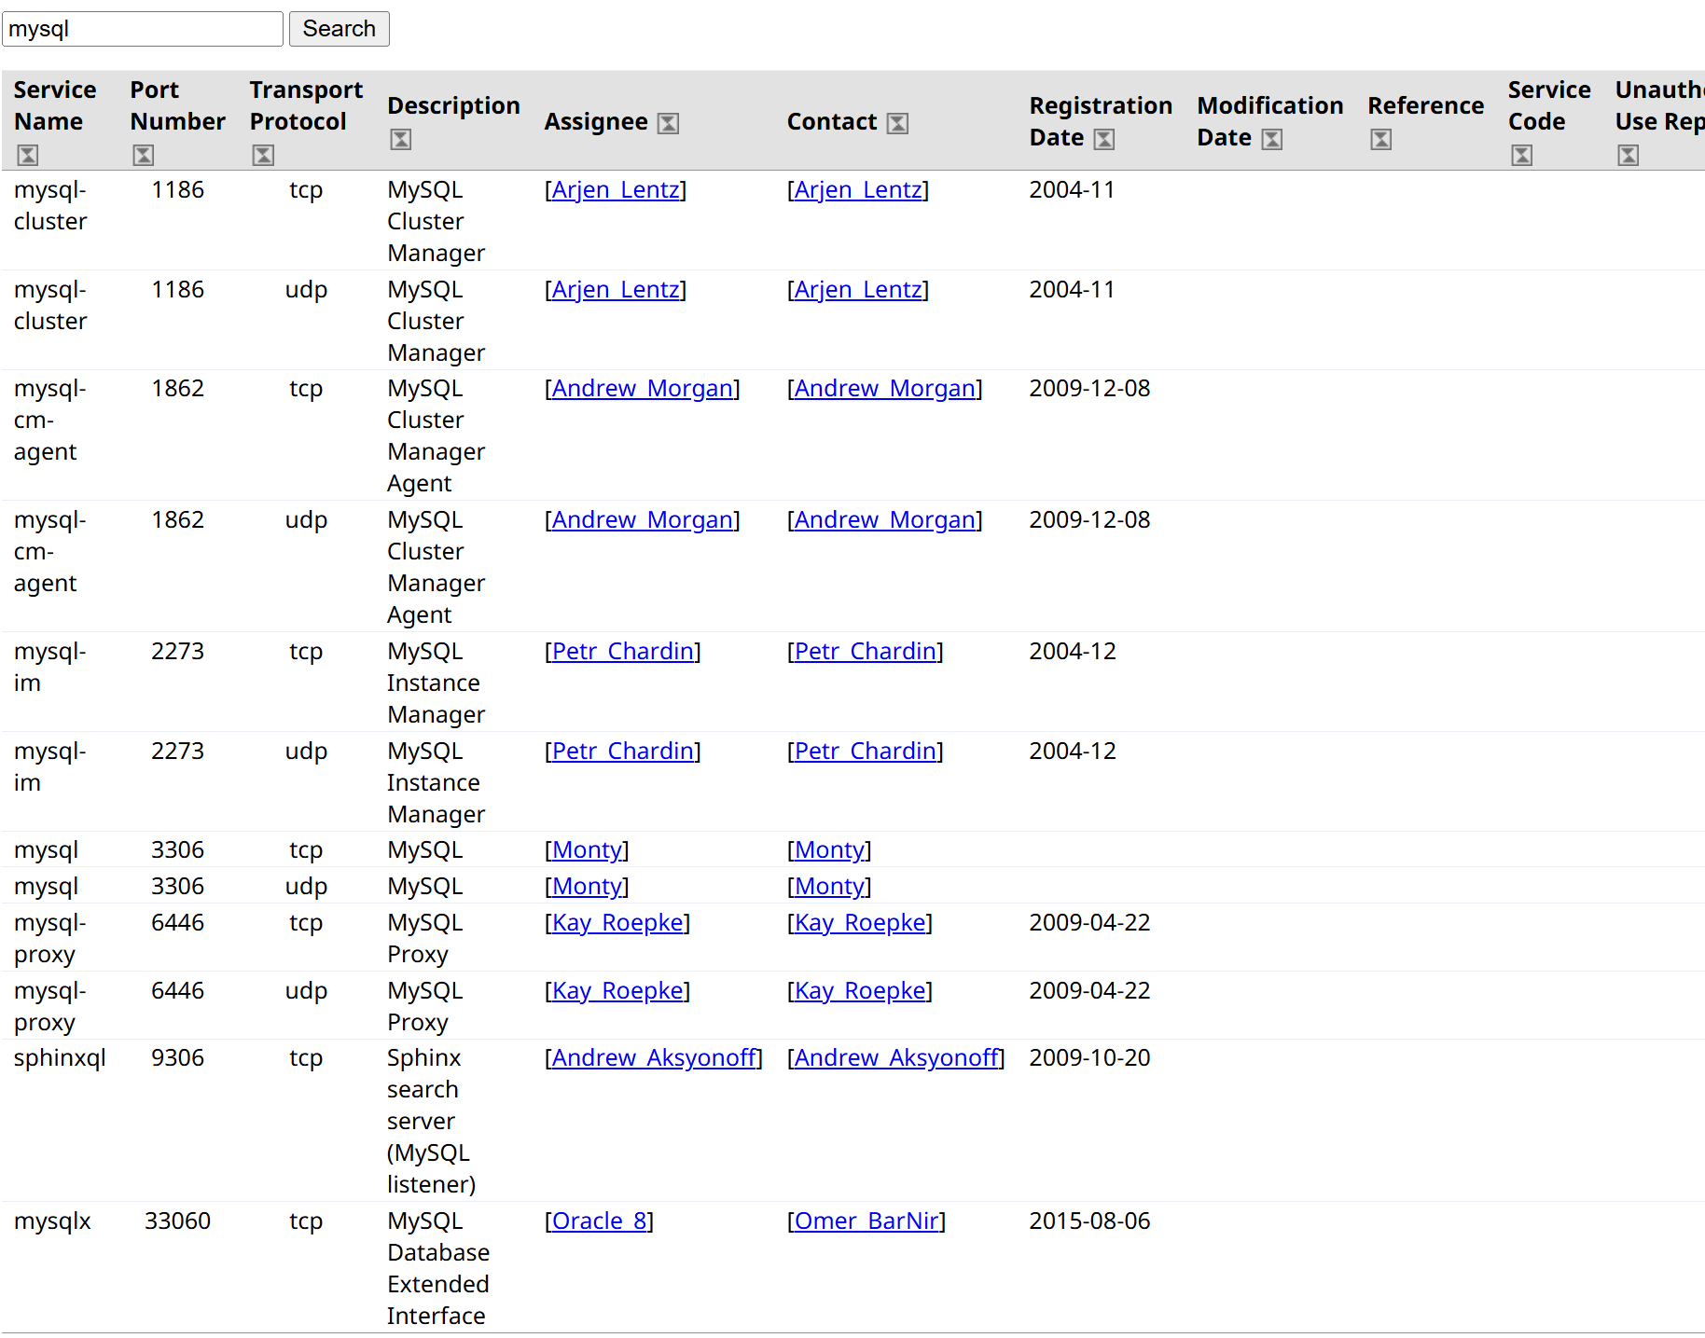Hide the Port Number column via its X icon

[143, 155]
